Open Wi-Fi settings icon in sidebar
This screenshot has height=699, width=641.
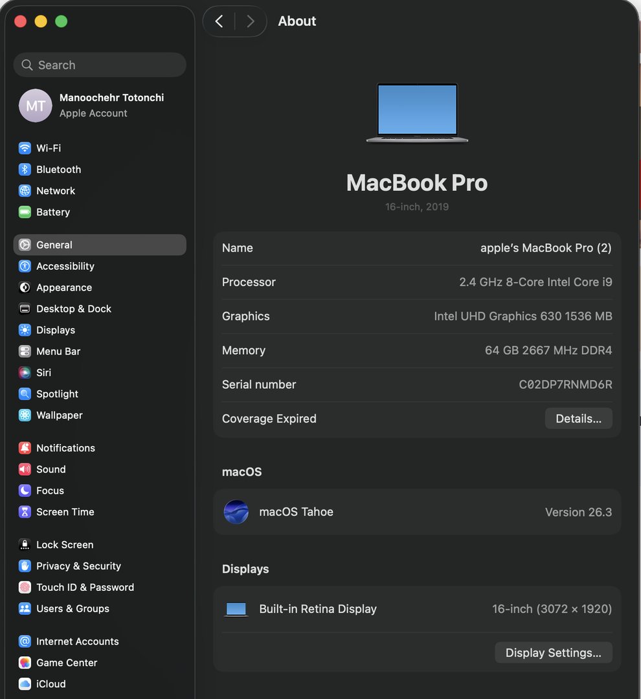point(25,148)
